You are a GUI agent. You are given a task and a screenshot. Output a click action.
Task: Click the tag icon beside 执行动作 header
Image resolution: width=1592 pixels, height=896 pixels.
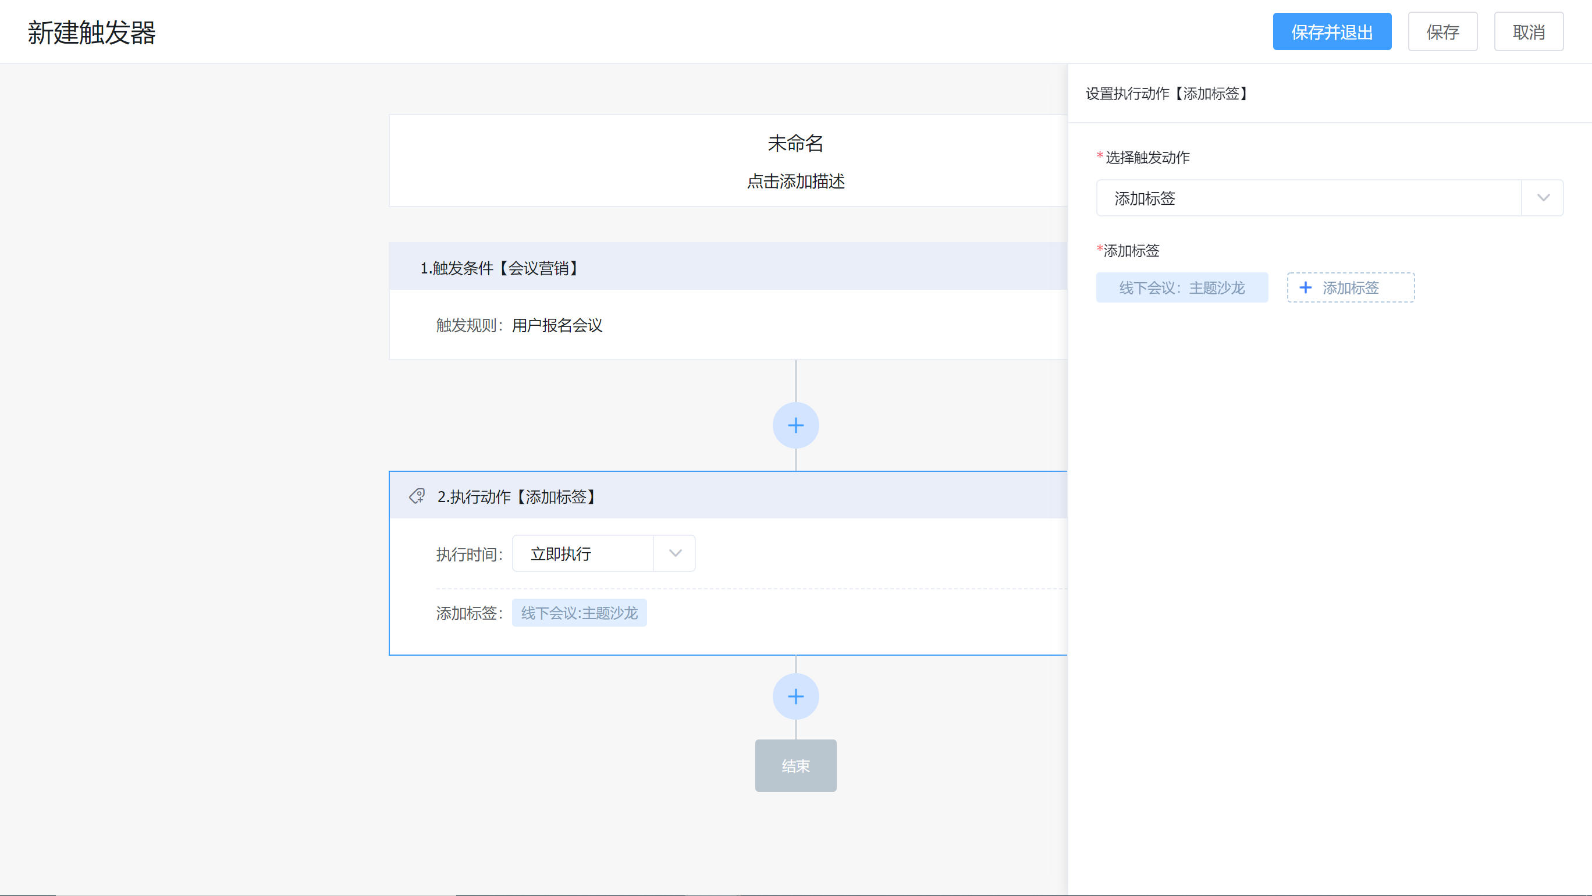click(417, 496)
